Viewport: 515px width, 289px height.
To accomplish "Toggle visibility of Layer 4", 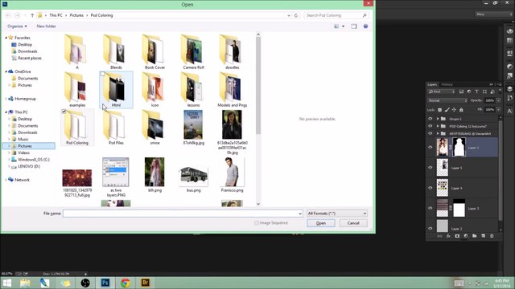I will (431, 188).
